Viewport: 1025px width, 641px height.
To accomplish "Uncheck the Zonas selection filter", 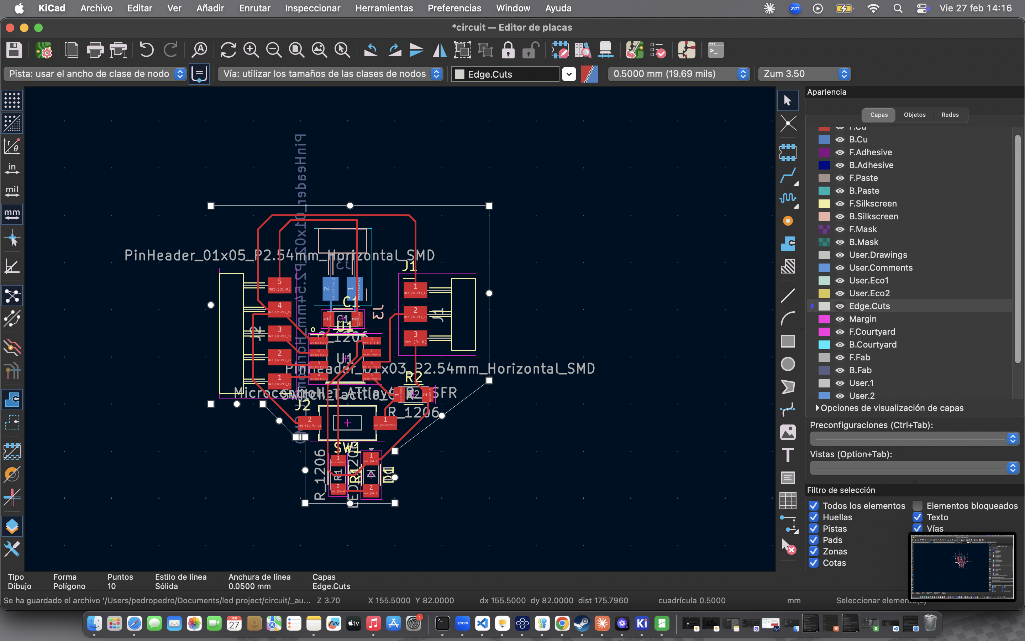I will pos(814,551).
